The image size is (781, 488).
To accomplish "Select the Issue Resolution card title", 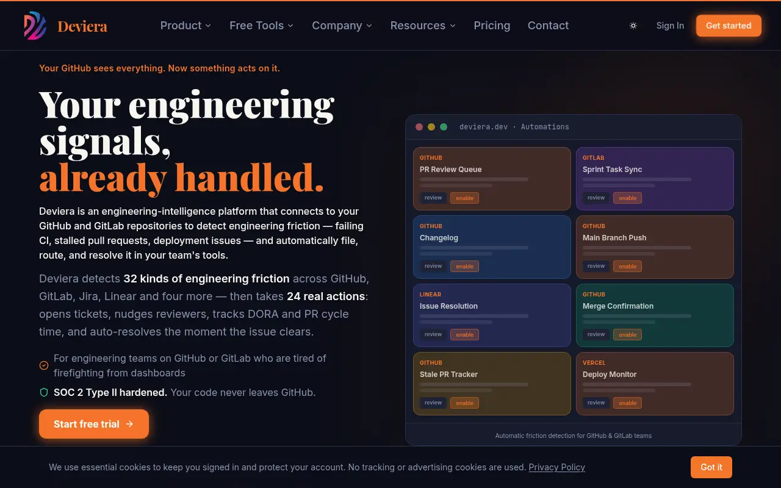I will [448, 306].
